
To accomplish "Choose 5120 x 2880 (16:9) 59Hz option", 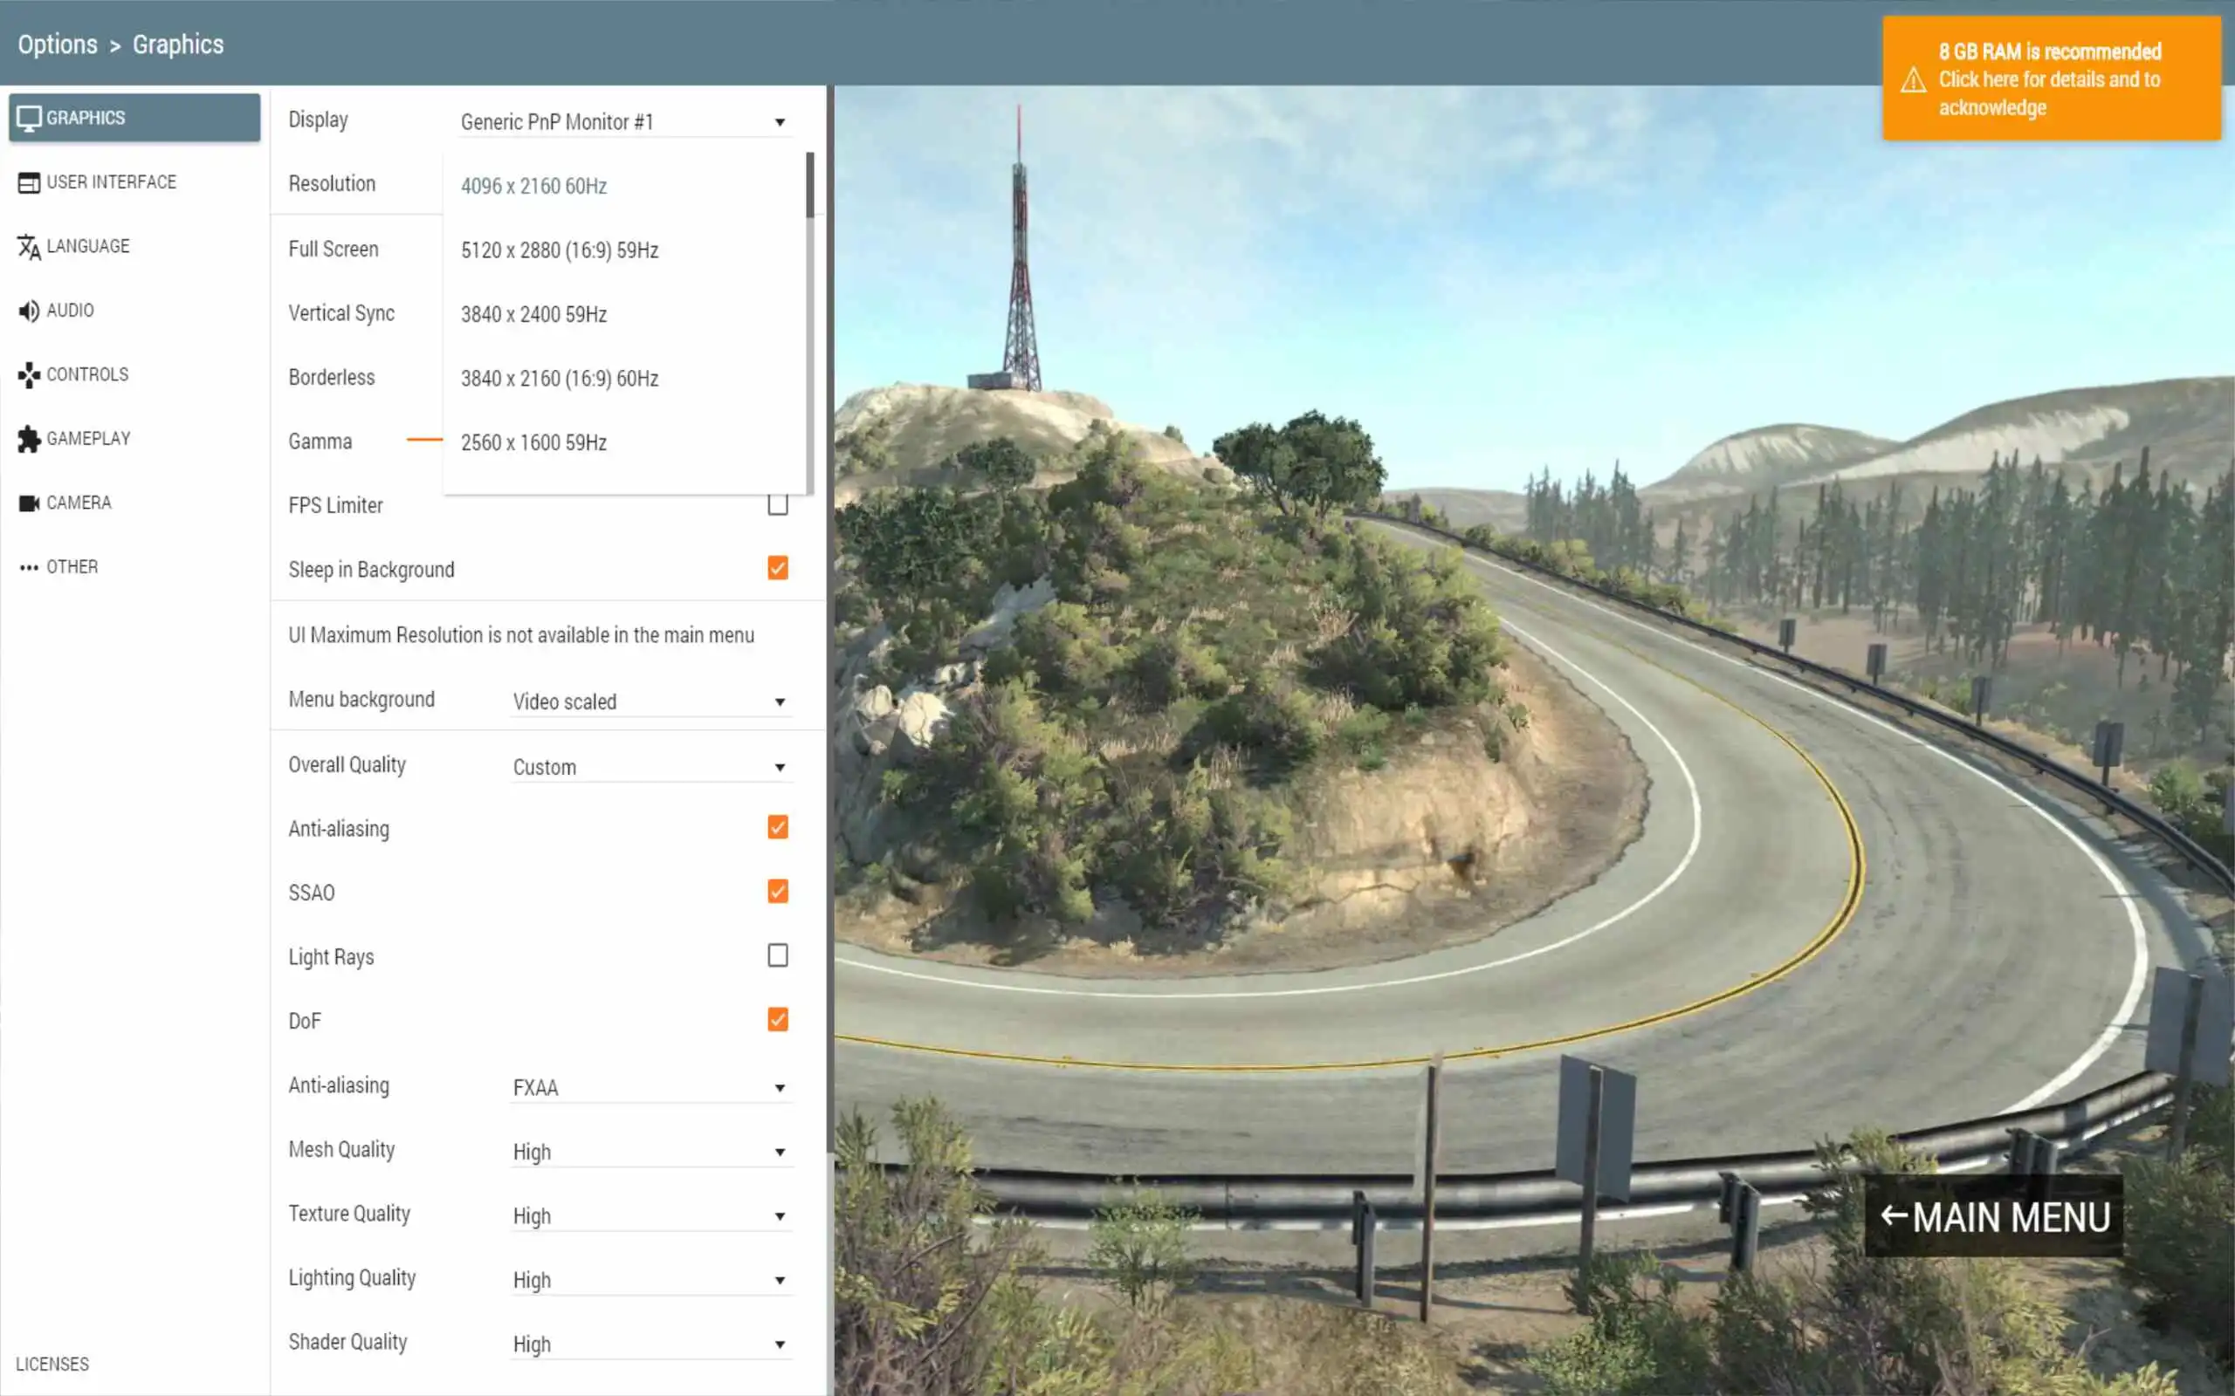I will 560,250.
